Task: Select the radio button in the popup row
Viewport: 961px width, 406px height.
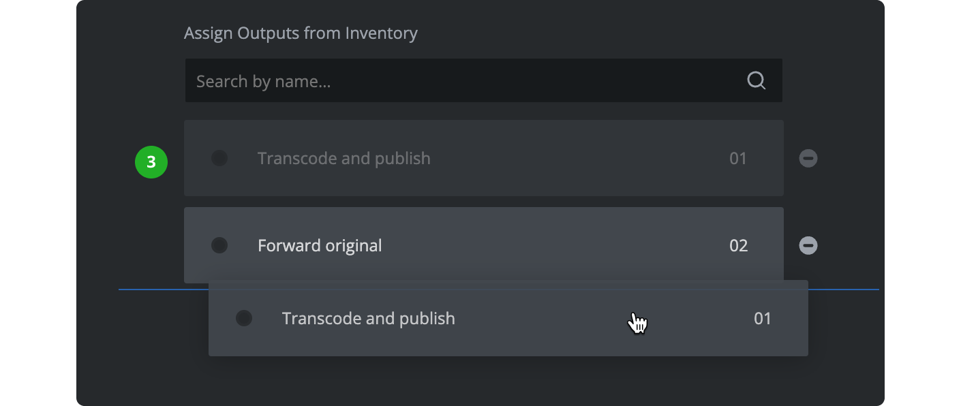Action: pyautogui.click(x=243, y=318)
